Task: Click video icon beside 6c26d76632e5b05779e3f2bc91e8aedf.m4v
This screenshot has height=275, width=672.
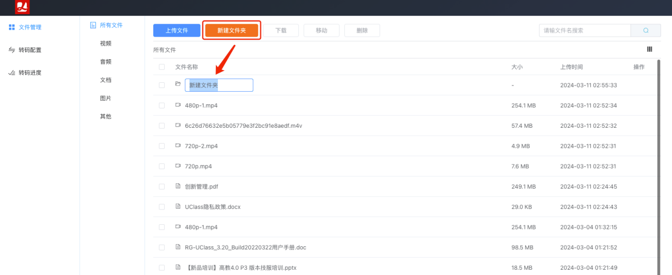Action: pyautogui.click(x=178, y=126)
